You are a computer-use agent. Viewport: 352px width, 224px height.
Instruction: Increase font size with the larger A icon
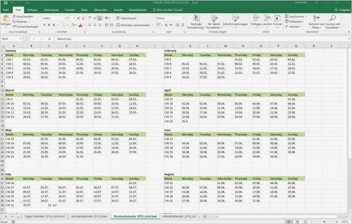(x=78, y=18)
